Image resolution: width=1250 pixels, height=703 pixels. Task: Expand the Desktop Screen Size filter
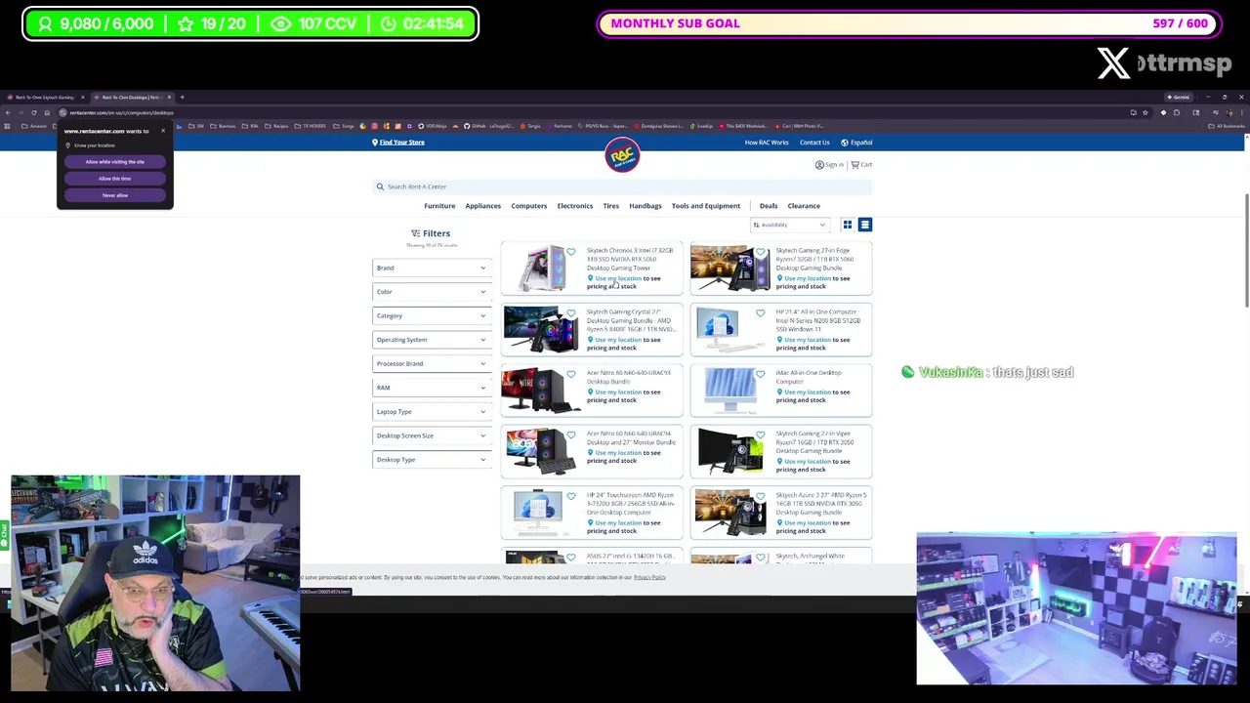pyautogui.click(x=432, y=435)
